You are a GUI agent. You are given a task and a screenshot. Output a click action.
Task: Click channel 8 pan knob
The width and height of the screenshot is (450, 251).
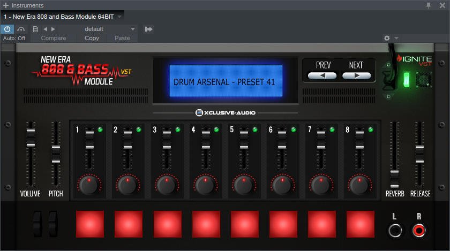(359, 185)
